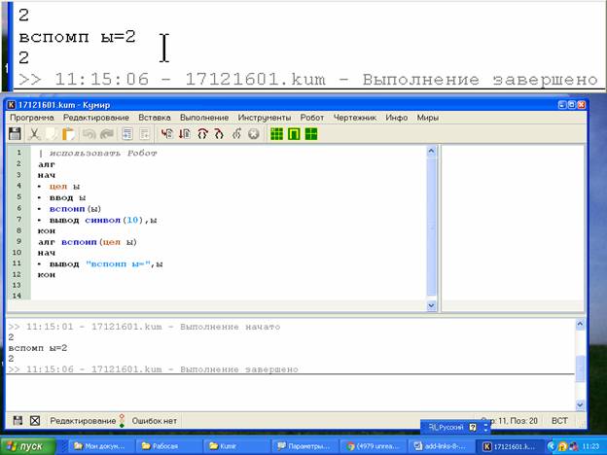Click the Cut scissors icon
Viewport: 607px width, 455px height.
pyautogui.click(x=34, y=134)
